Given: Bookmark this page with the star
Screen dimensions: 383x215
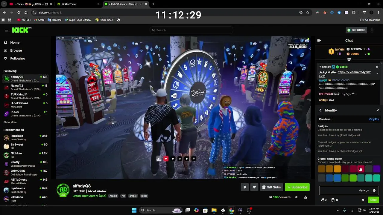Looking at the screenshot, I should pyautogui.click(x=307, y=13).
